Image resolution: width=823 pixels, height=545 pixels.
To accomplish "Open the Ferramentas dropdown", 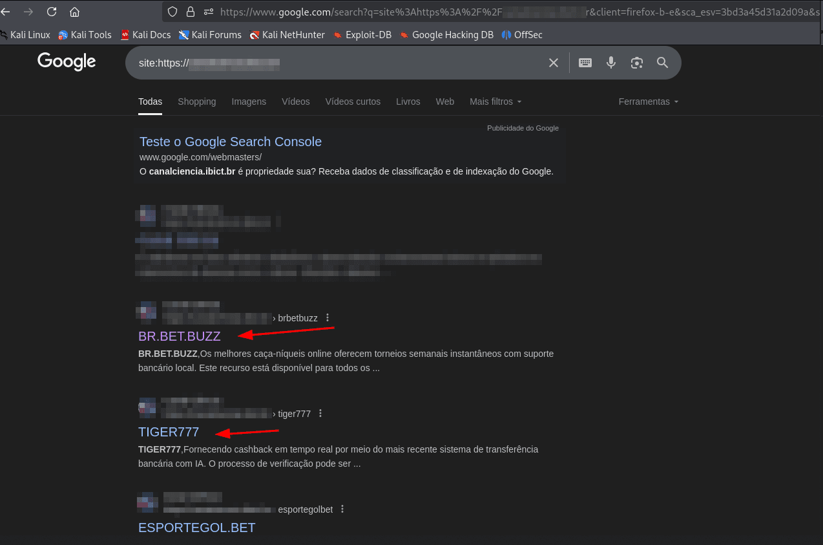I will pos(649,102).
